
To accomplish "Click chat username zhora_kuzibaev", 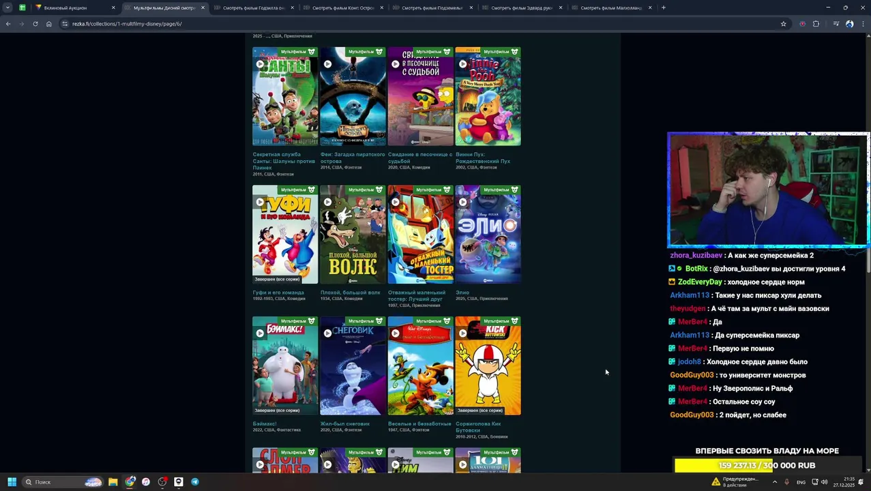I will pyautogui.click(x=696, y=255).
